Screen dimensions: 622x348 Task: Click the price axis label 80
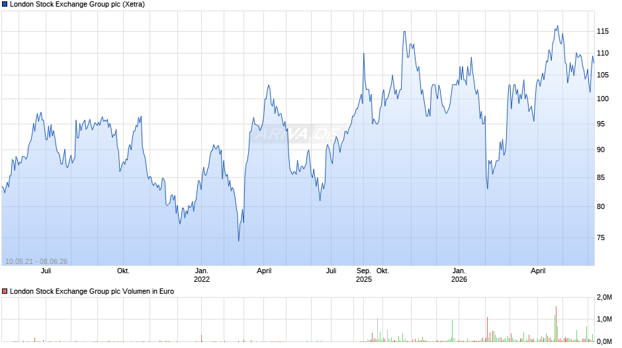point(601,206)
